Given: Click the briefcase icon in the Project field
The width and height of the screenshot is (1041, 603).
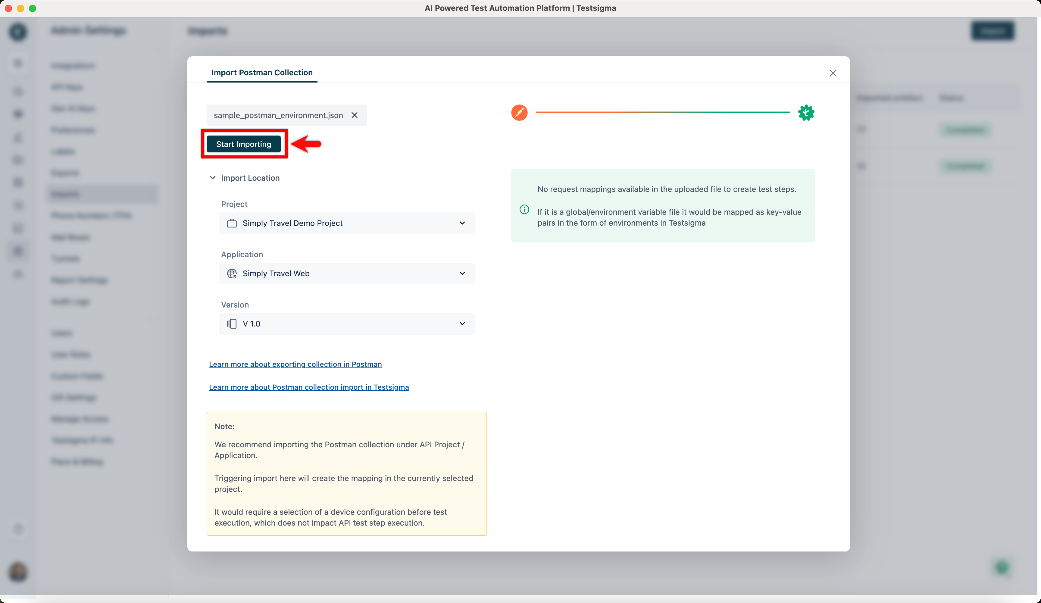Looking at the screenshot, I should (232, 223).
